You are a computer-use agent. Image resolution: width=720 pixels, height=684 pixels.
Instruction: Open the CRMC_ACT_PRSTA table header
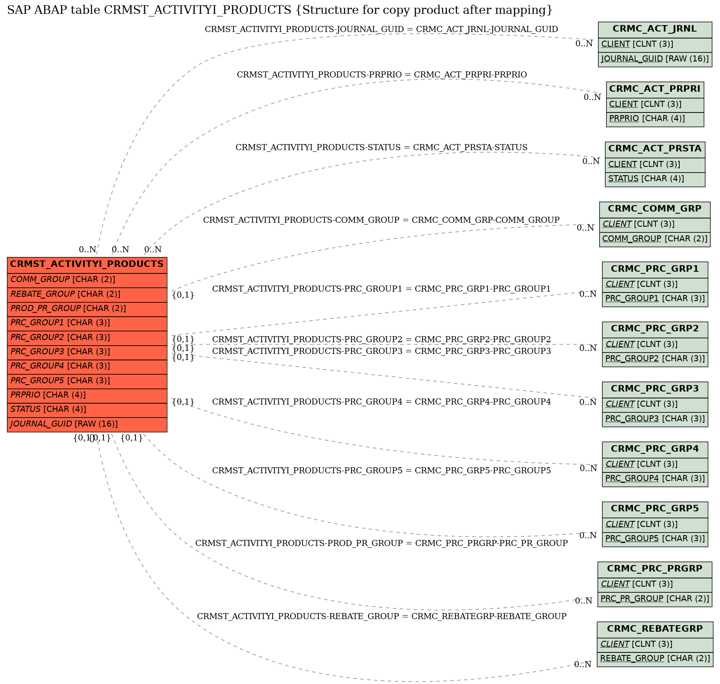point(655,150)
